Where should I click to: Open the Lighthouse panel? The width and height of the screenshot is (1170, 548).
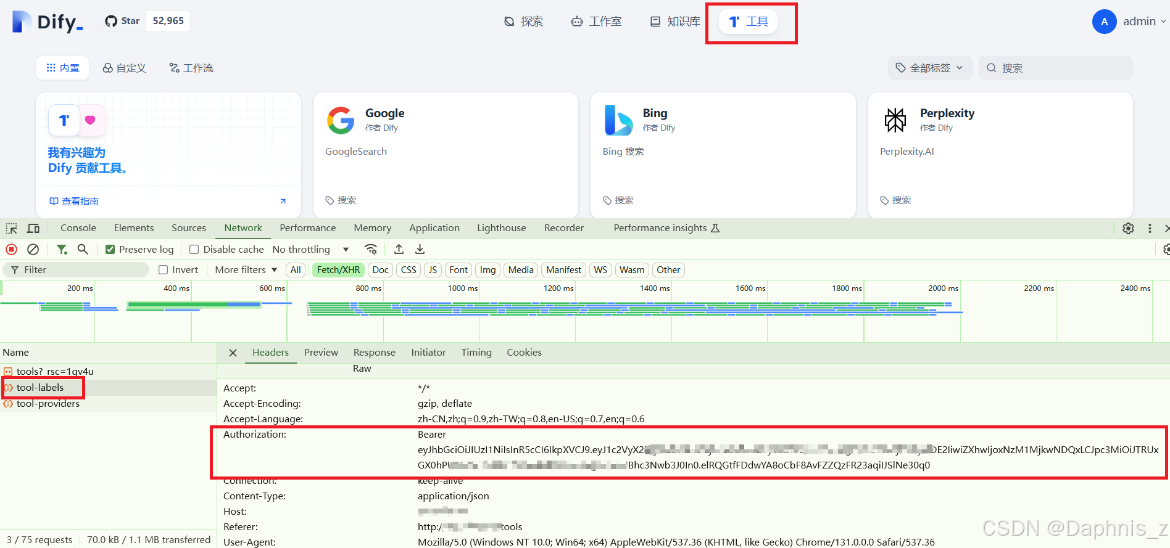click(502, 228)
